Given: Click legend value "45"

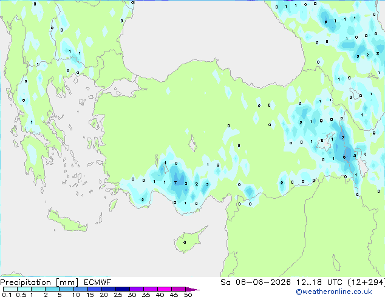Looking at the screenshot, I should click(x=174, y=295).
